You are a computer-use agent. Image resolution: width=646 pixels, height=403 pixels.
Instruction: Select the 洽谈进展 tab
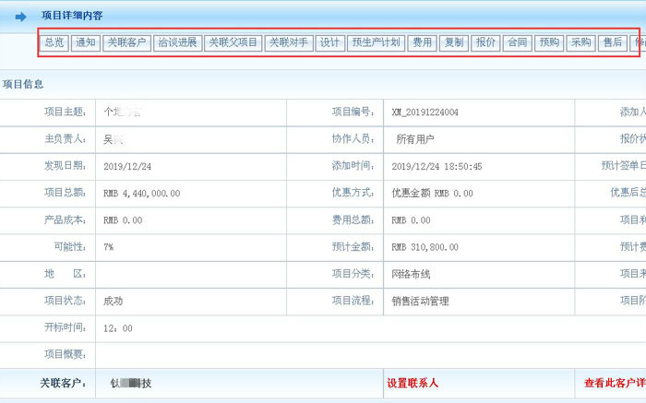pyautogui.click(x=177, y=42)
